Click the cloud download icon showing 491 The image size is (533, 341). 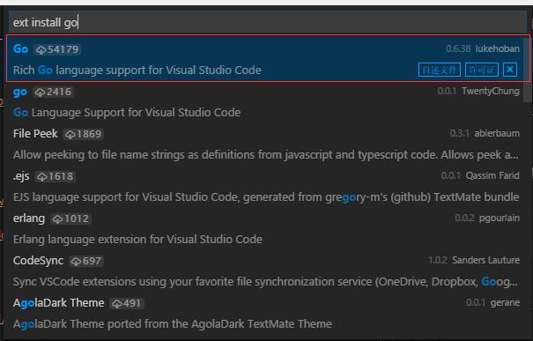[x=116, y=304]
